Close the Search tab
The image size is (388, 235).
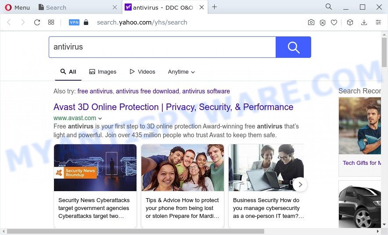click(115, 7)
